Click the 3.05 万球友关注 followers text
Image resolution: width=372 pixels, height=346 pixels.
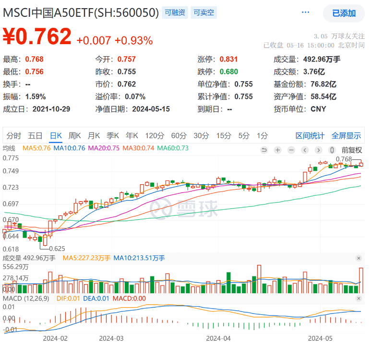pyautogui.click(x=339, y=36)
